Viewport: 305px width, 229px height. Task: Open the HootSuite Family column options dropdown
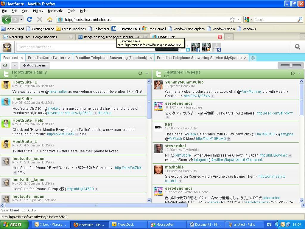click(x=147, y=73)
